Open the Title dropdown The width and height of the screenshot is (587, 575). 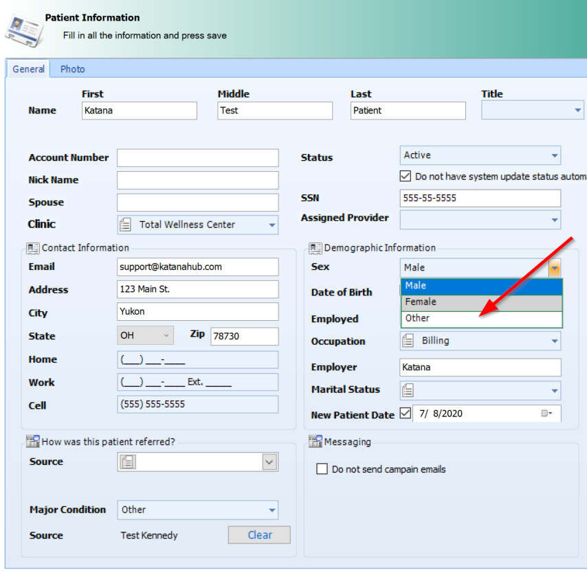pyautogui.click(x=577, y=111)
